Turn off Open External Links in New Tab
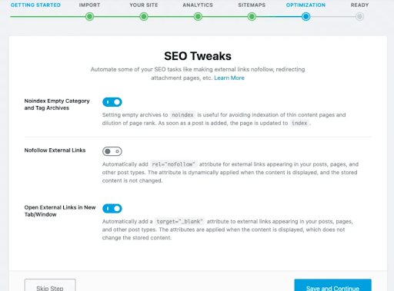 coord(112,209)
